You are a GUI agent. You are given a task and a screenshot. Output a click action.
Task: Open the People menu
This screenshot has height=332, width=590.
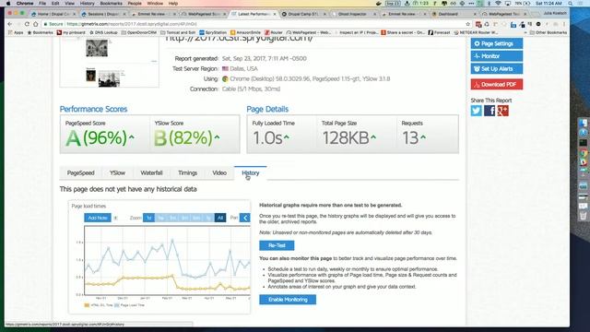pos(135,4)
